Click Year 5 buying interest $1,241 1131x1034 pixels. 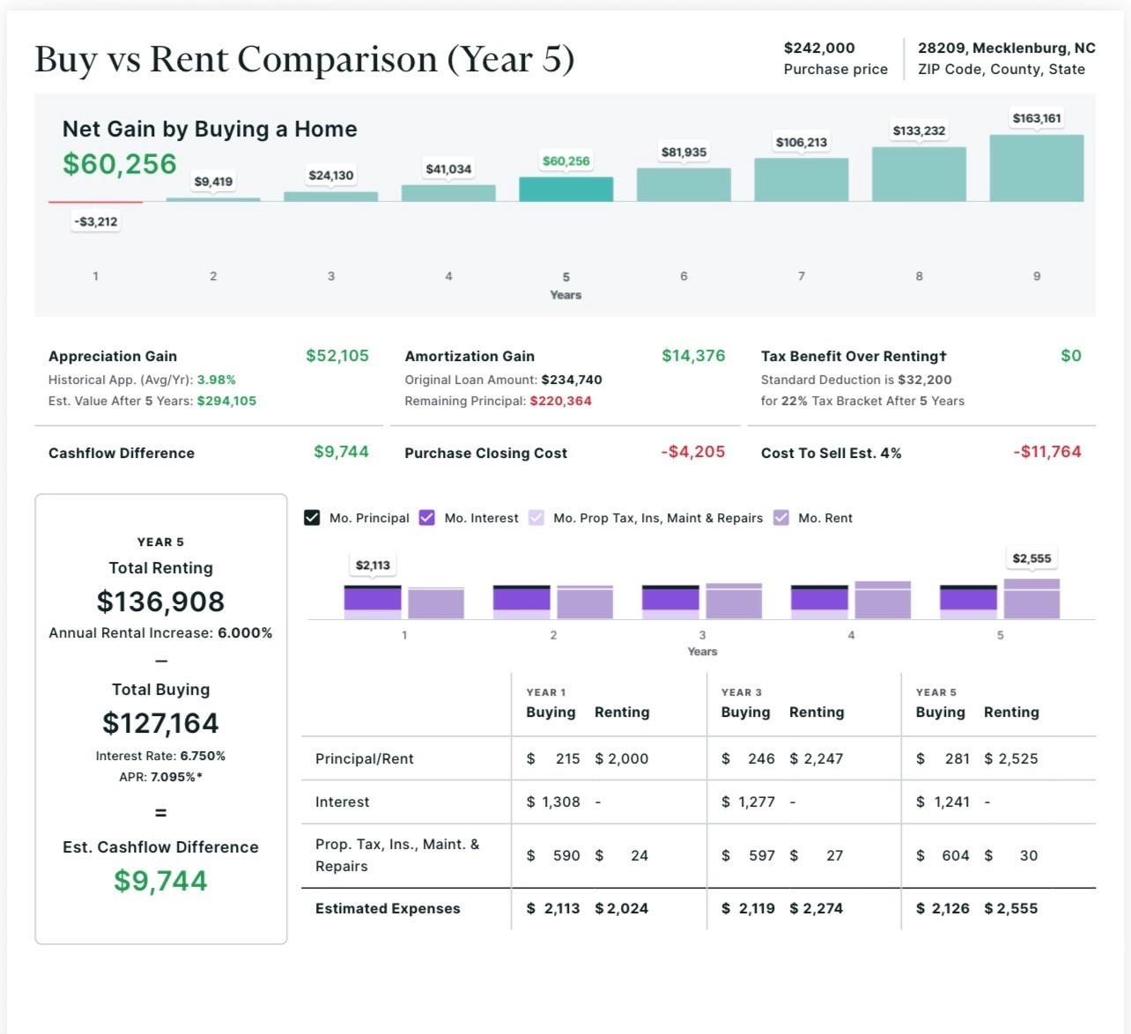942,802
